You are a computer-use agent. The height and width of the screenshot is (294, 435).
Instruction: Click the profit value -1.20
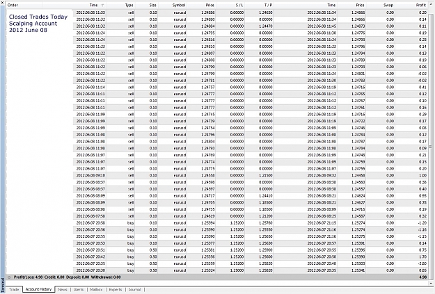422,223
